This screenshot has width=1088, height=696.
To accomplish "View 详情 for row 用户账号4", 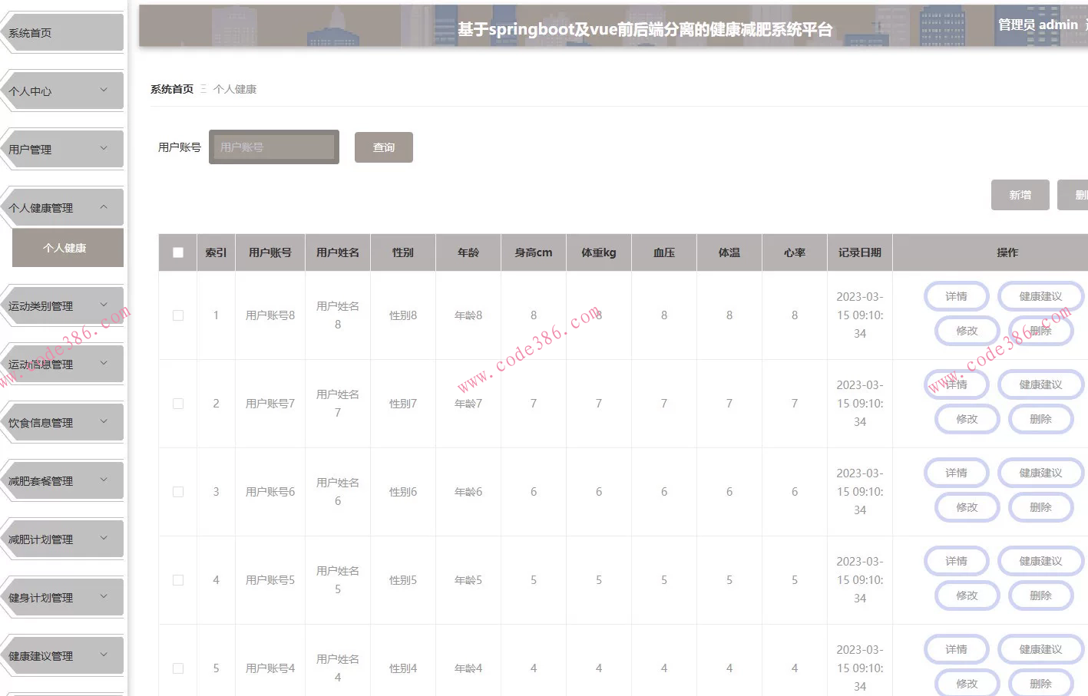I will (x=956, y=649).
